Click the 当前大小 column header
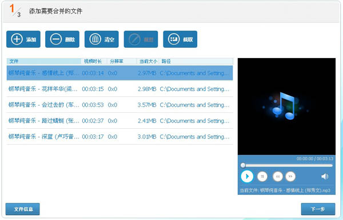The image size is (343, 220). click(x=148, y=61)
